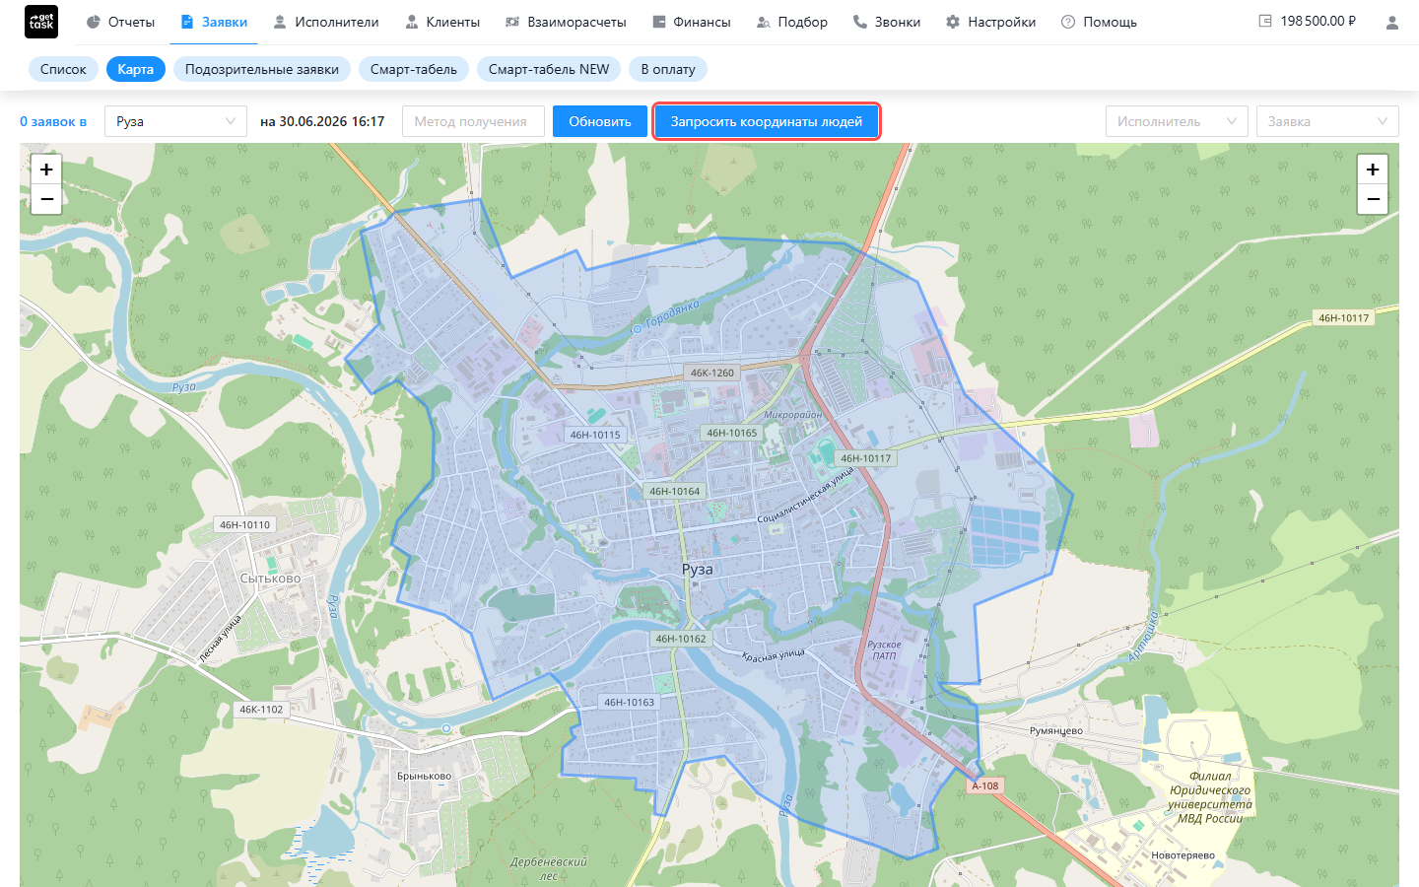This screenshot has width=1419, height=887.
Task: Click the GetTask logo
Action: tap(41, 22)
